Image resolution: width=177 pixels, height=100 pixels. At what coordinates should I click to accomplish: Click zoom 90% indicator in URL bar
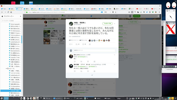click(105, 12)
